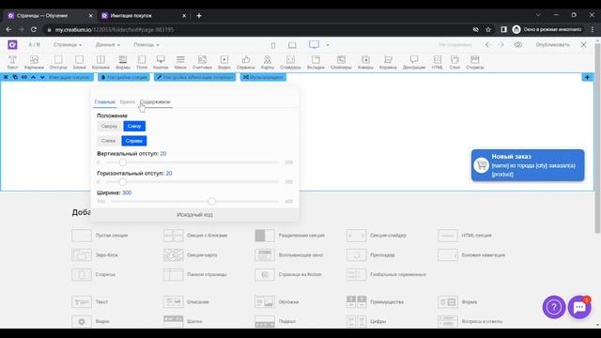This screenshot has width=601, height=338.
Task: Move the section up with the arrow
Action: (x=34, y=77)
